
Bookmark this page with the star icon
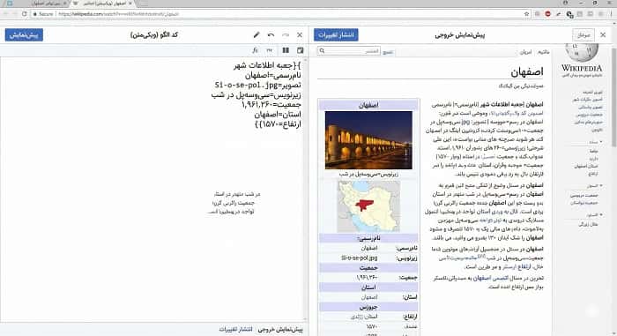pyautogui.click(x=526, y=14)
